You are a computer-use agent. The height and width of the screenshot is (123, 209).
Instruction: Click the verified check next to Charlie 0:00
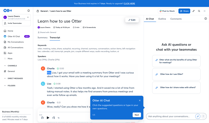point(58,69)
